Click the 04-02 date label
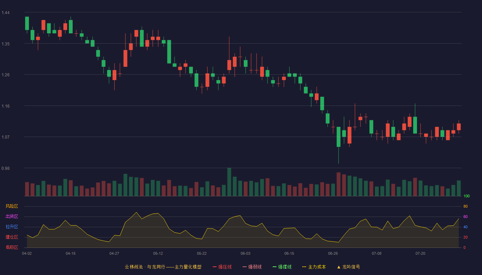 coord(27,253)
